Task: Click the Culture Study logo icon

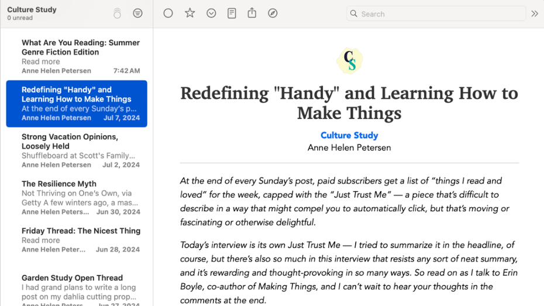Action: click(349, 61)
